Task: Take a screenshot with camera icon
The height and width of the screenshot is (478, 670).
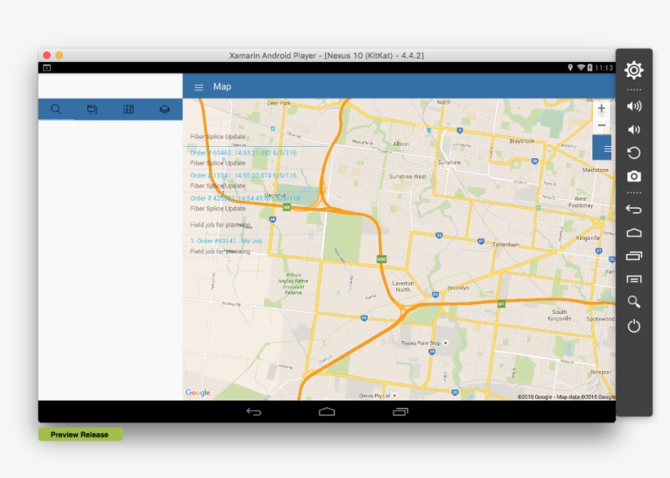Action: 633,176
